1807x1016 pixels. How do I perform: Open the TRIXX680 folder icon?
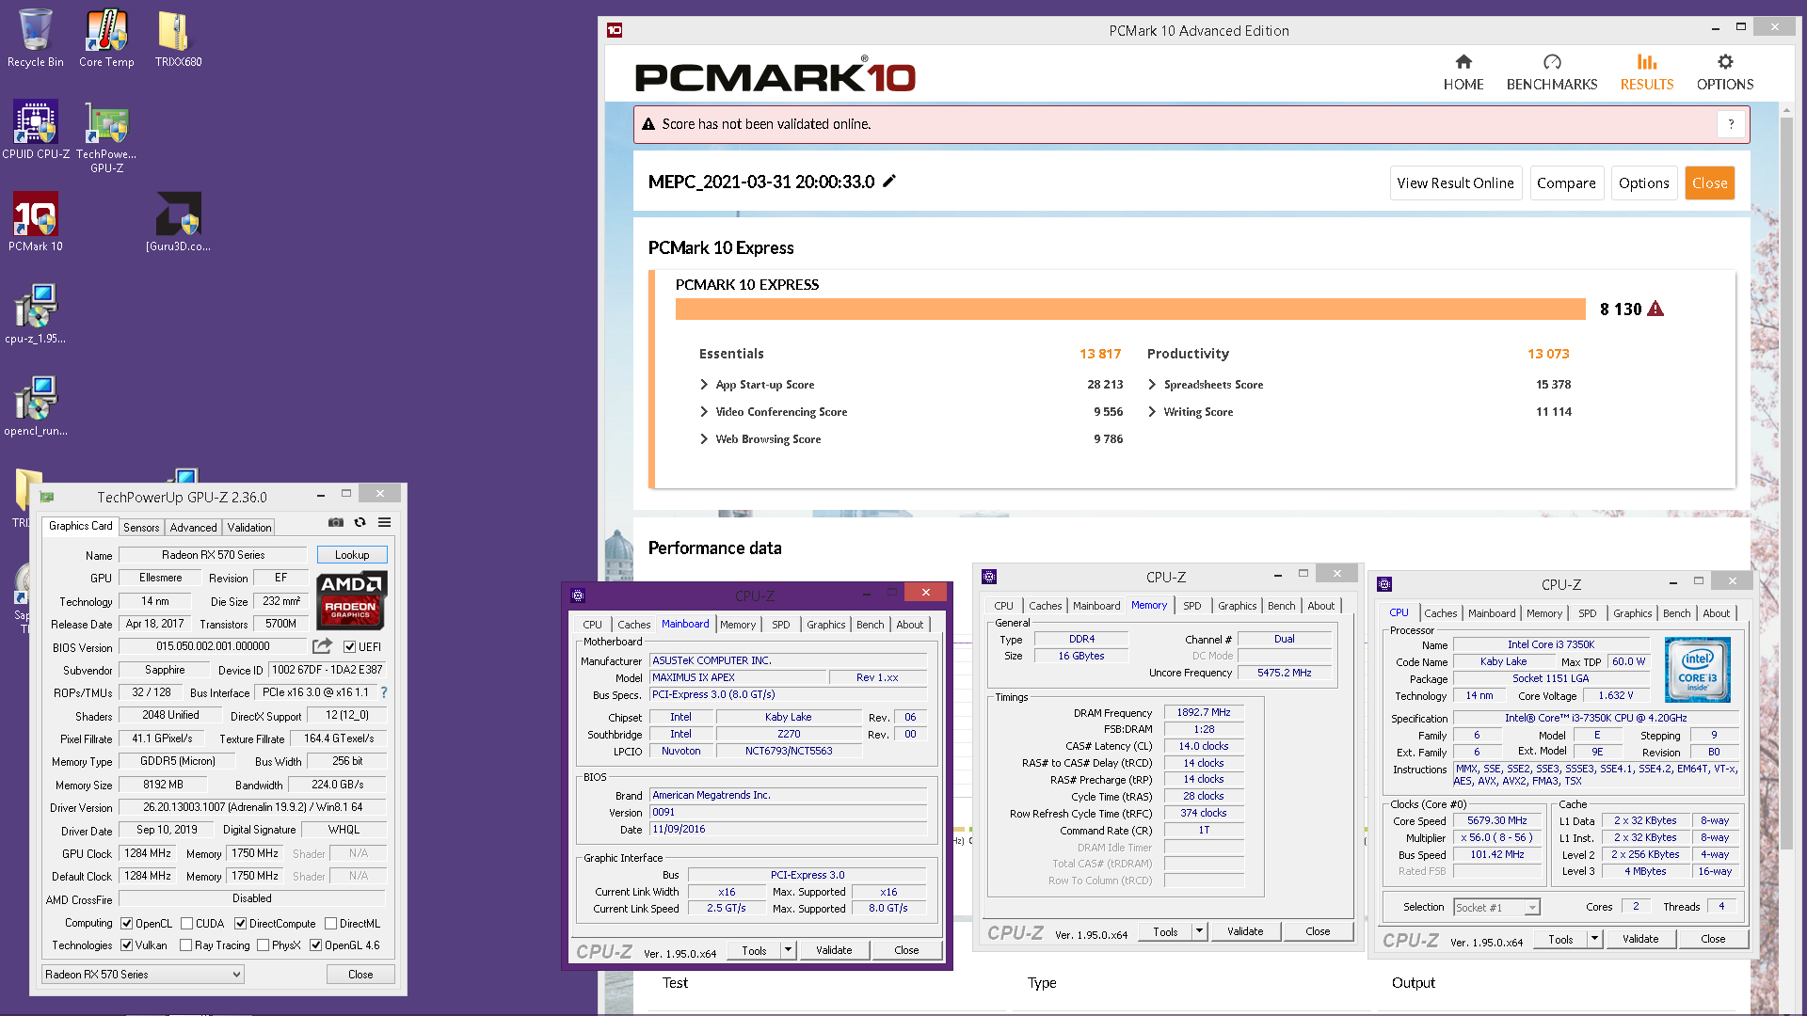click(x=178, y=38)
